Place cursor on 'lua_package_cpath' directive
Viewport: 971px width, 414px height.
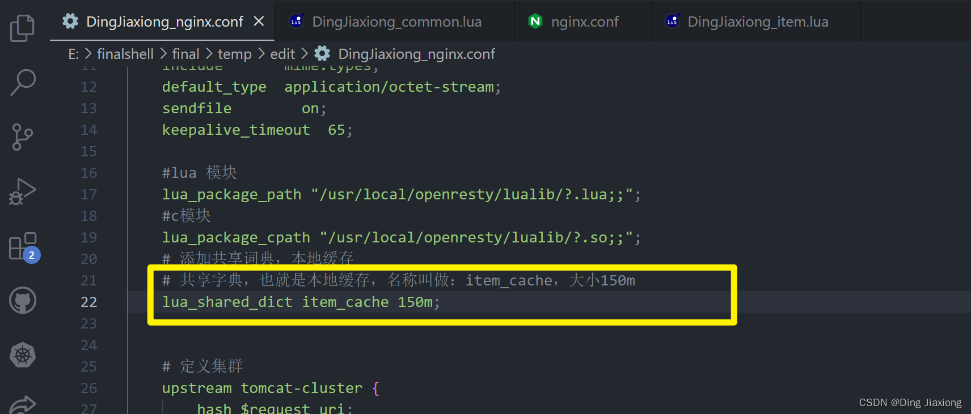(x=236, y=237)
